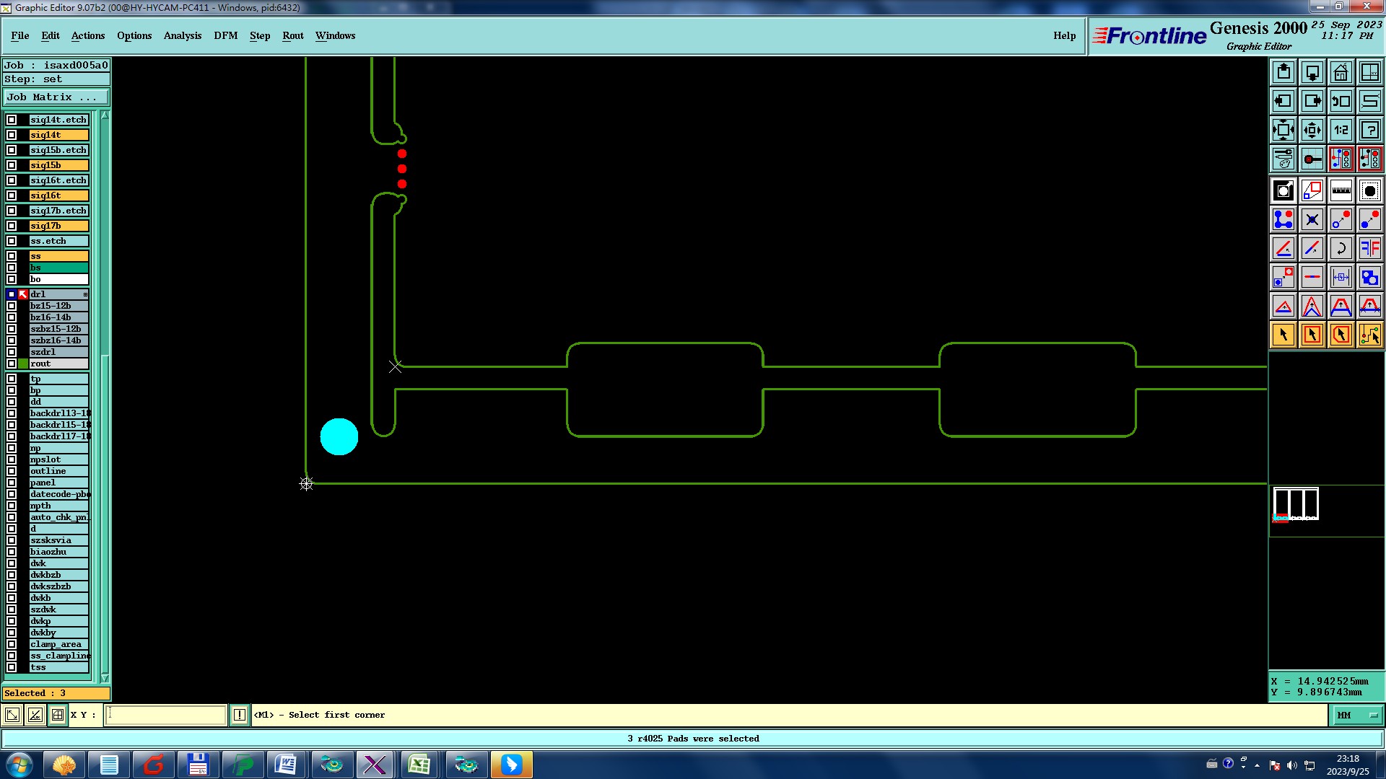Click the Home view icon
This screenshot has height=779, width=1386.
[1341, 72]
